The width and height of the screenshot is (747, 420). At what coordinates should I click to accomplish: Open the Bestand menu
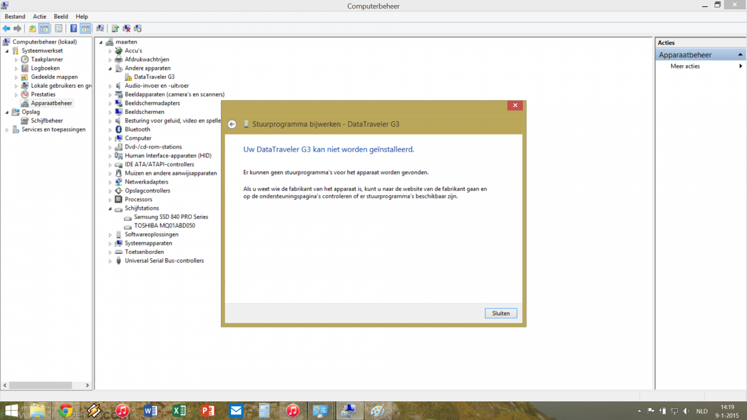click(16, 16)
